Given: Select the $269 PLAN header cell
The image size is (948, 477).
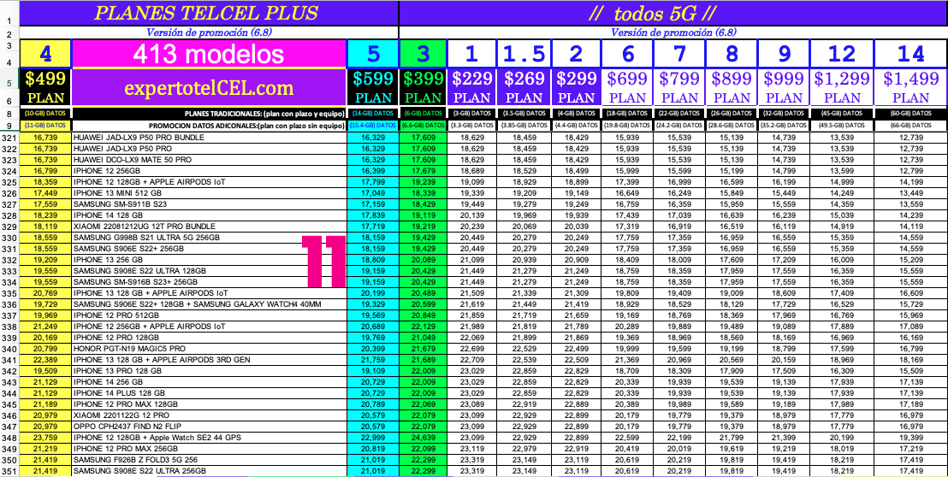Looking at the screenshot, I should pos(524,88).
